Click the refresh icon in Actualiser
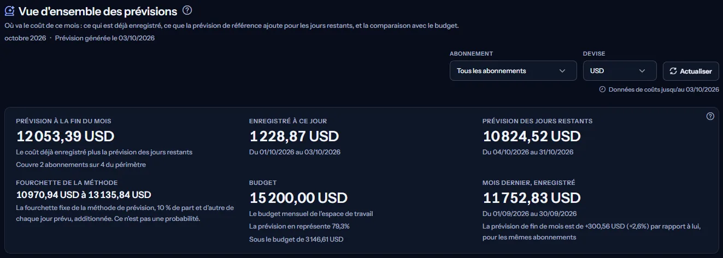 pos(673,71)
